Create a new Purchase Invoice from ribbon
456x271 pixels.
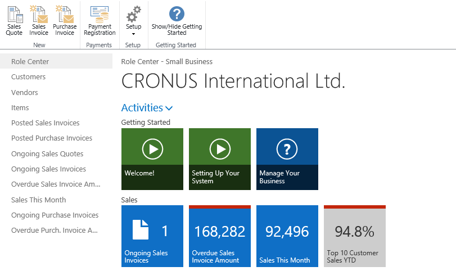[65, 21]
